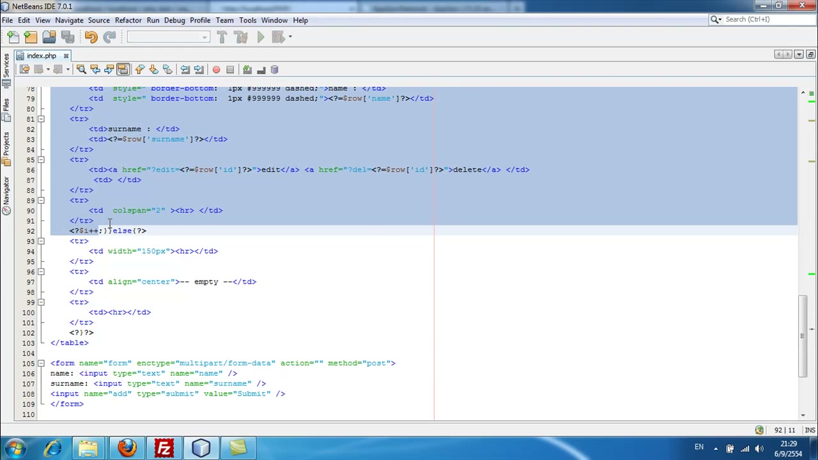Collapse code fold at line 93
The width and height of the screenshot is (818, 460).
[41, 241]
